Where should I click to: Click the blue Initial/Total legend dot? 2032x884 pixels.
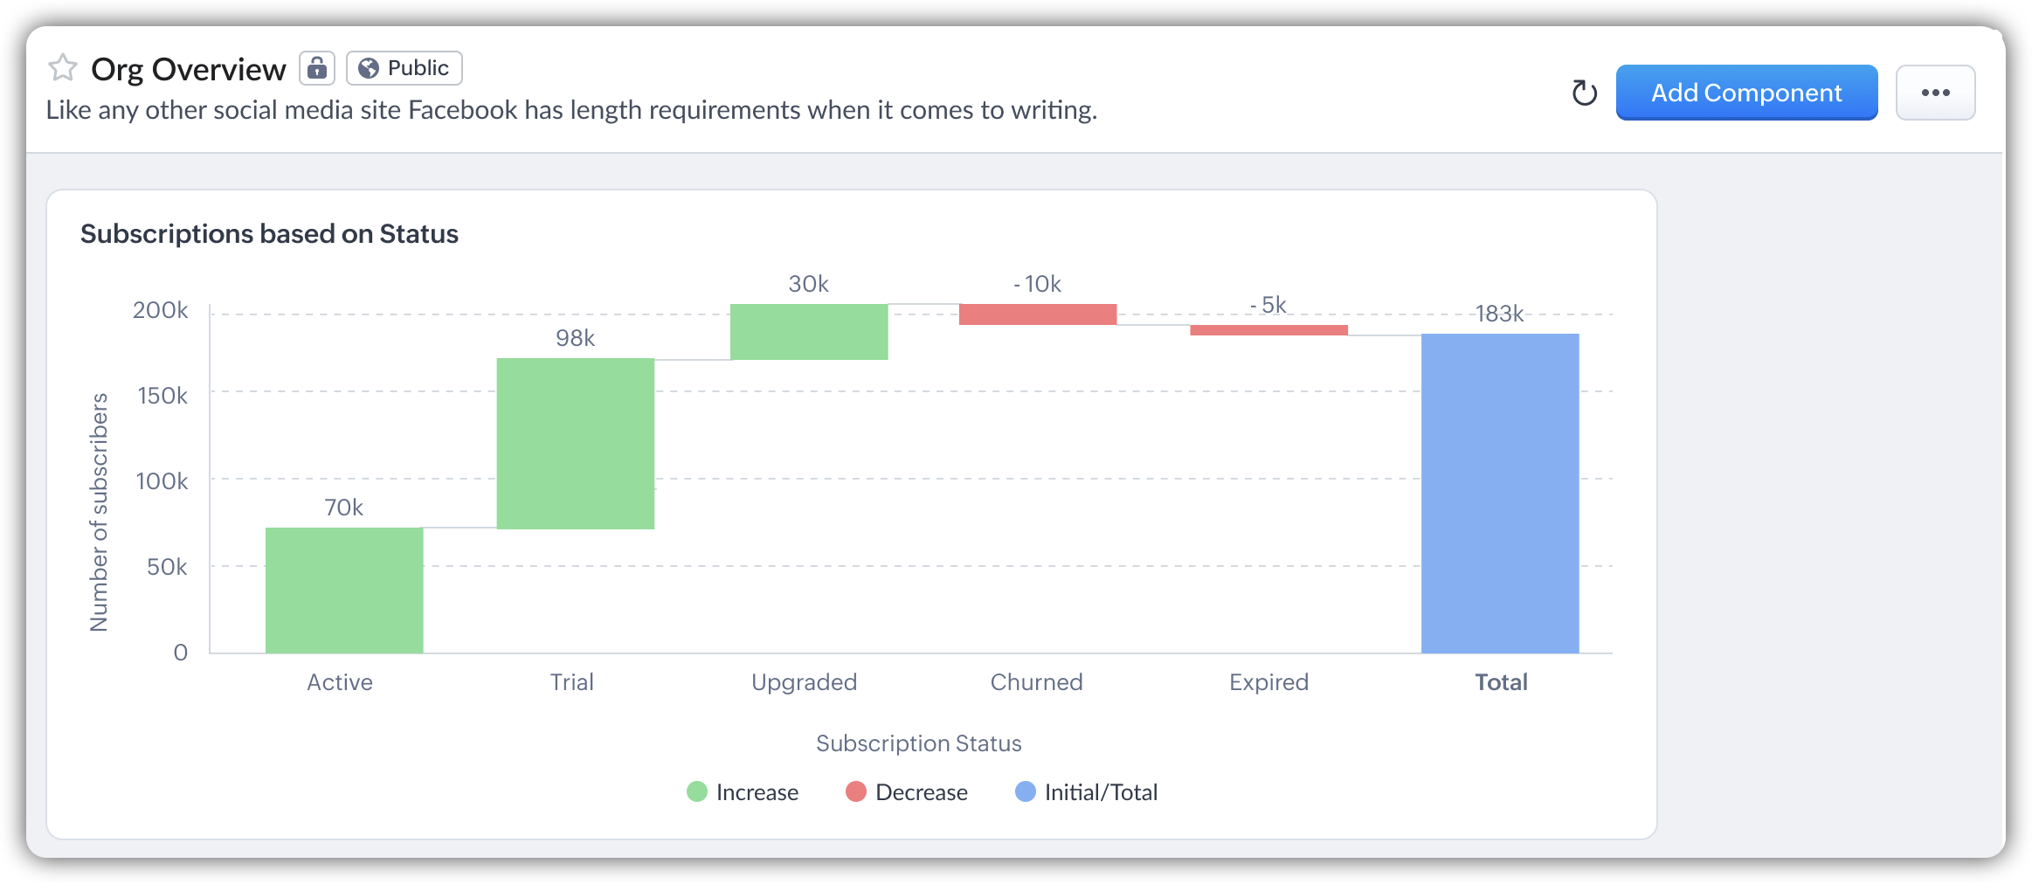tap(1026, 791)
